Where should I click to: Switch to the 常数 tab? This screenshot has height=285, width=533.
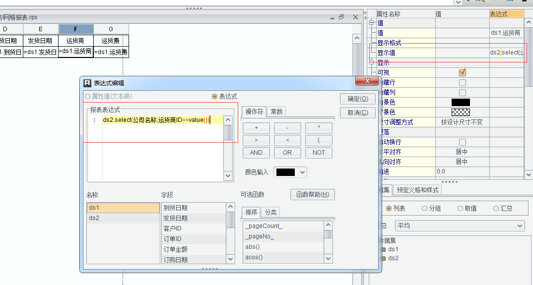click(276, 112)
